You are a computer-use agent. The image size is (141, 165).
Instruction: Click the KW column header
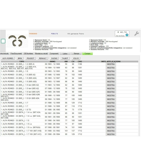pyautogui.click(x=66, y=61)
